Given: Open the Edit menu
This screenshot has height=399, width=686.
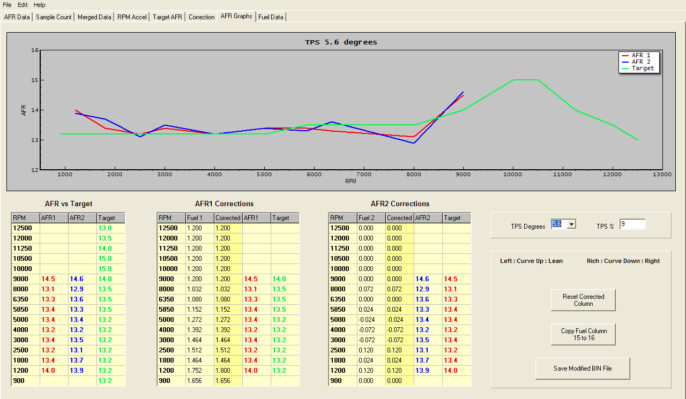Looking at the screenshot, I should click(x=21, y=4).
